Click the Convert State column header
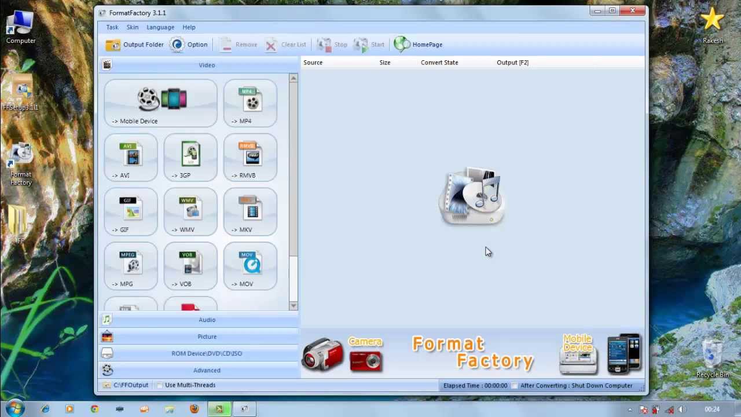741x417 pixels. click(x=439, y=63)
